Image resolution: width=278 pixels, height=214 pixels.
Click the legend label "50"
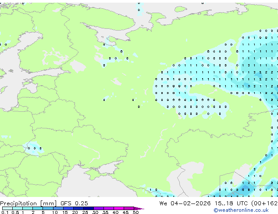[x=135, y=212]
